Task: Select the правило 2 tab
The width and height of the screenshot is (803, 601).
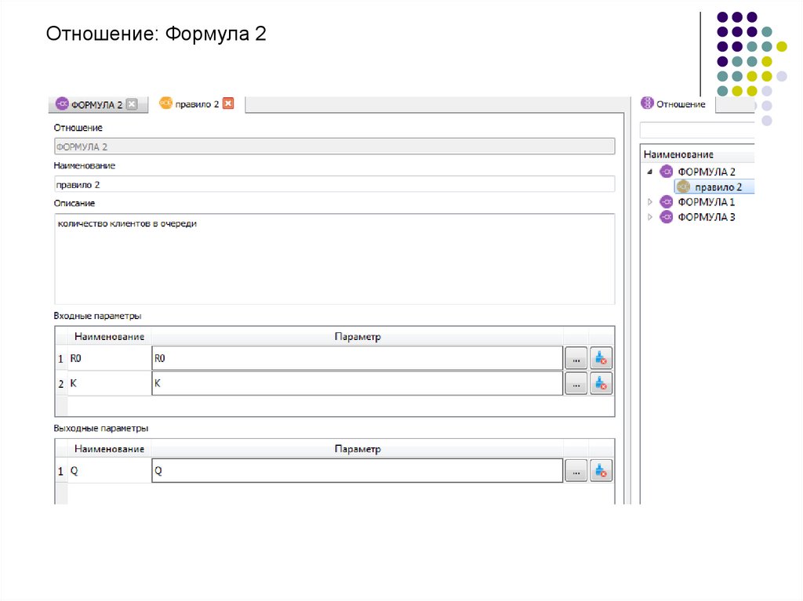Action: click(197, 104)
